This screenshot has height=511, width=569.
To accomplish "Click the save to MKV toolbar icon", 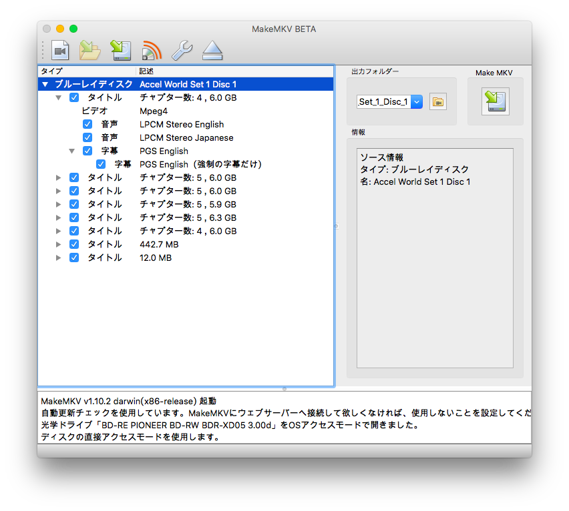I will [120, 50].
